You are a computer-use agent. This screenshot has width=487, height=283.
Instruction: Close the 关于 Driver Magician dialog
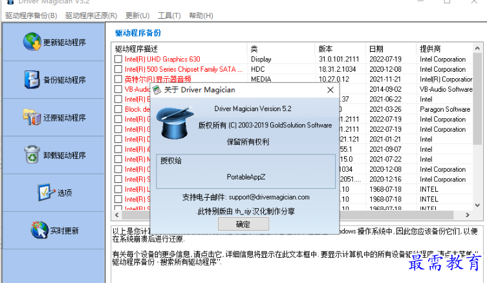pyautogui.click(x=330, y=90)
